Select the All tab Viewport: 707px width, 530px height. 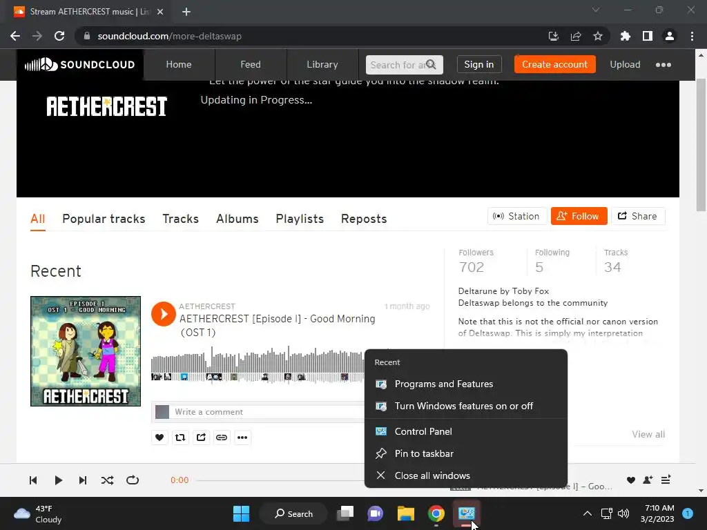pos(38,219)
